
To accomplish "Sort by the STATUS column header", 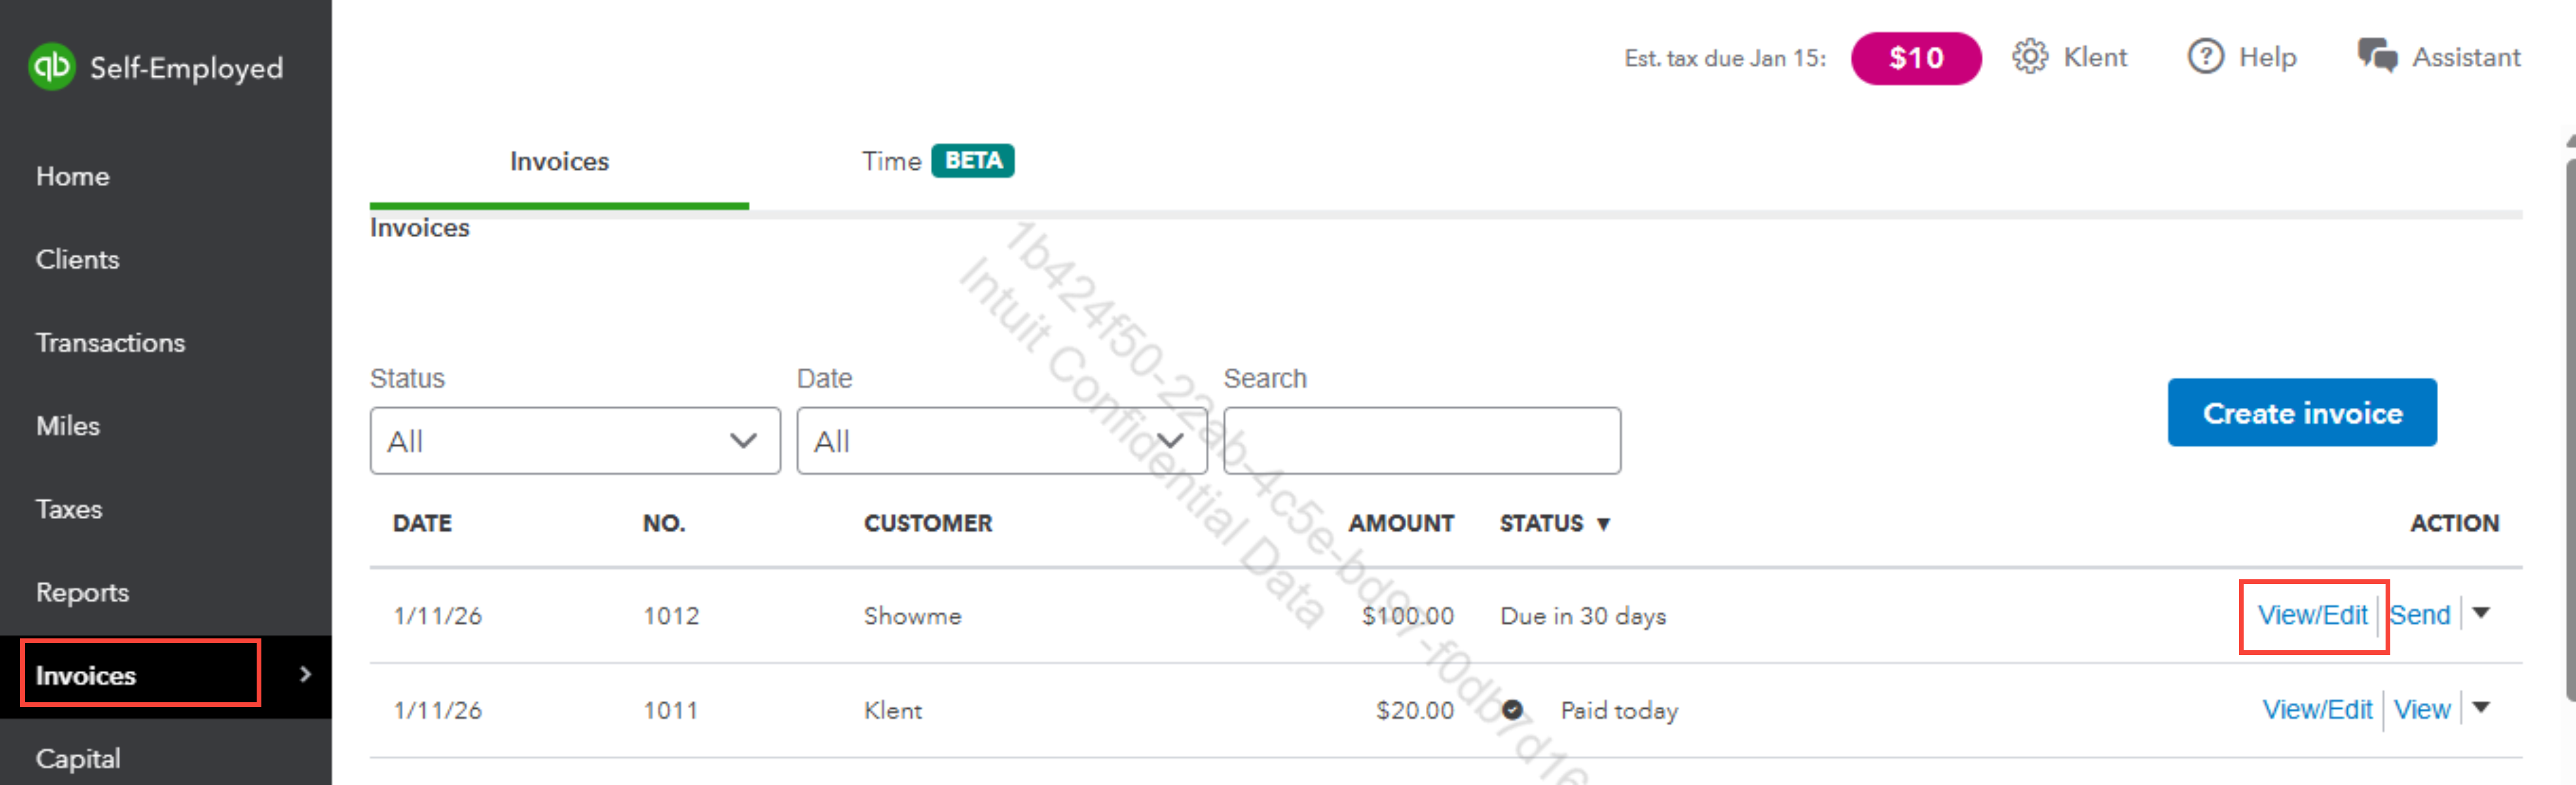I will click(1553, 524).
